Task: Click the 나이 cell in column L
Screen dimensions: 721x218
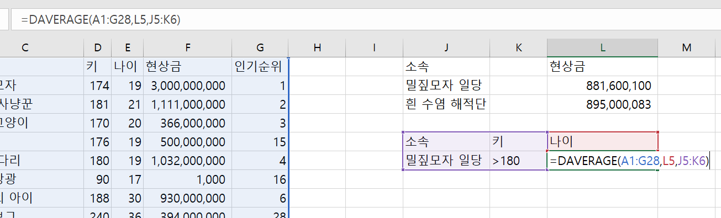Action: point(603,142)
